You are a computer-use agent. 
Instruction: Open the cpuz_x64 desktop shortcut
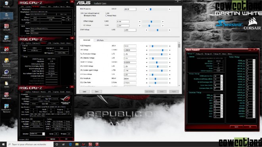pyautogui.click(x=6, y=27)
